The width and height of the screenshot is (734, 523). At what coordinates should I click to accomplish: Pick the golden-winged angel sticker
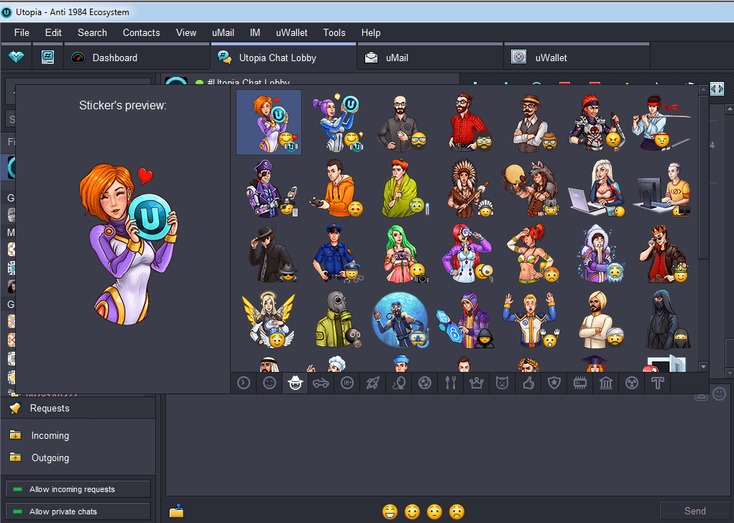pyautogui.click(x=269, y=319)
